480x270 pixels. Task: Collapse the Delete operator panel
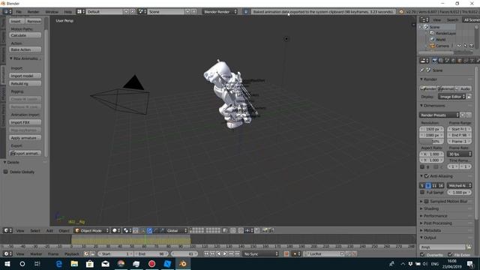click(x=4, y=162)
